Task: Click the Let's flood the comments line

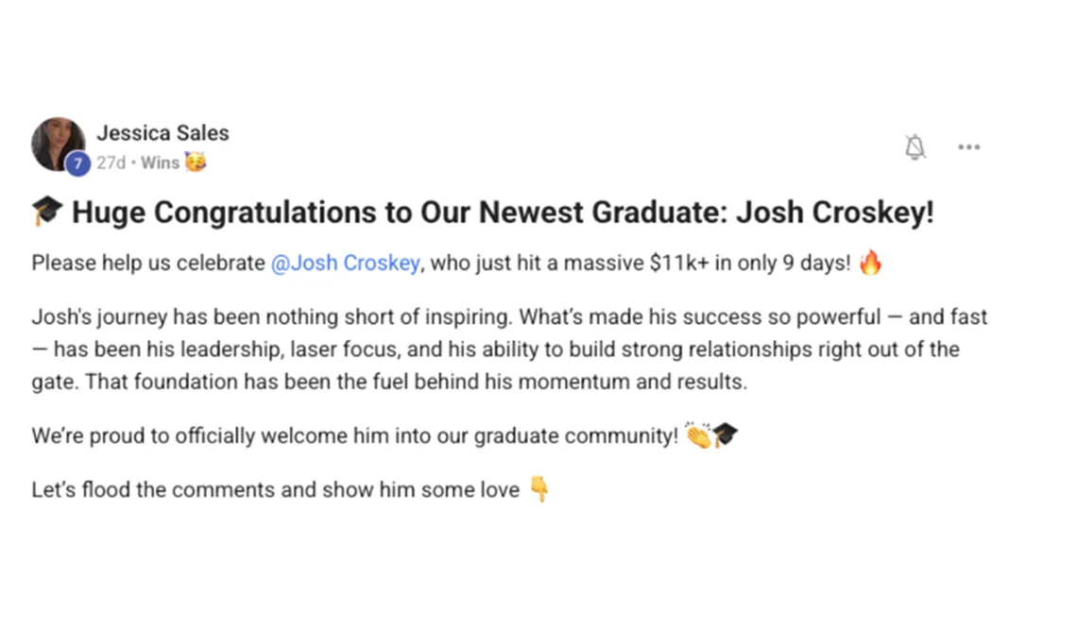Action: pos(275,490)
